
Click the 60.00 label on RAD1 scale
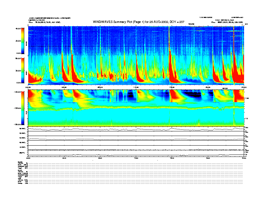[x=18, y=58]
